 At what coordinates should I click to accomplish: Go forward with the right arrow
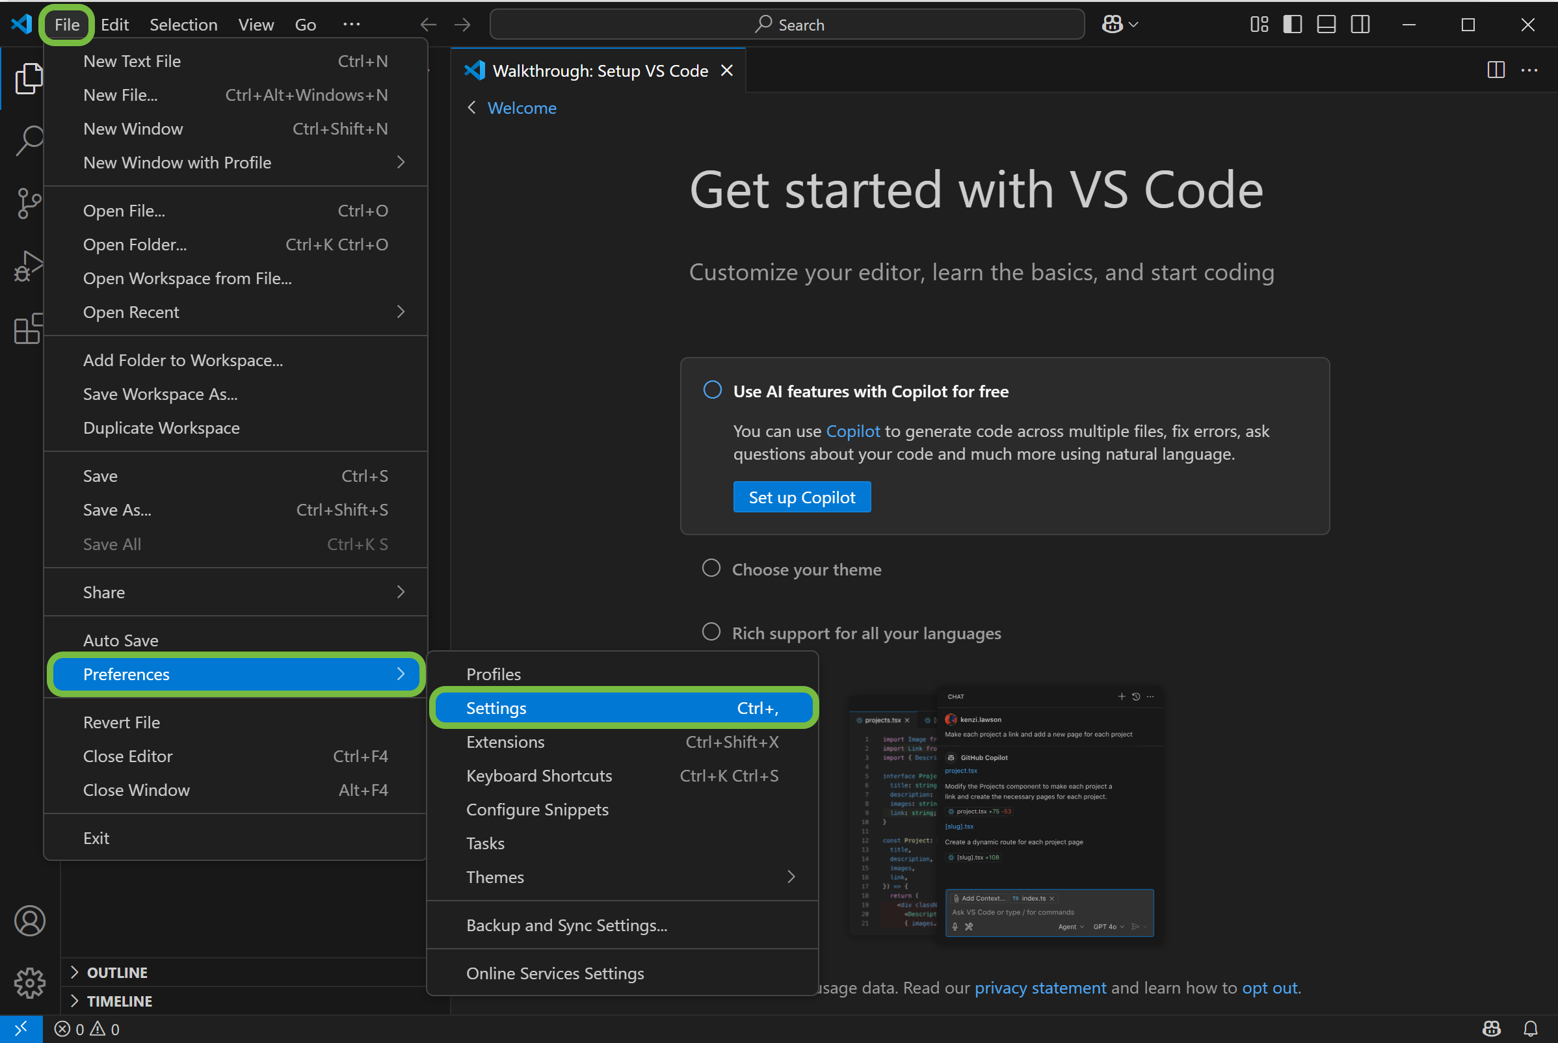[462, 25]
